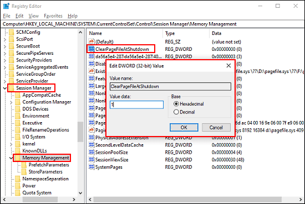305x204 pixels.
Task: Click the SystemPages DWORD icon
Action: [91, 167]
